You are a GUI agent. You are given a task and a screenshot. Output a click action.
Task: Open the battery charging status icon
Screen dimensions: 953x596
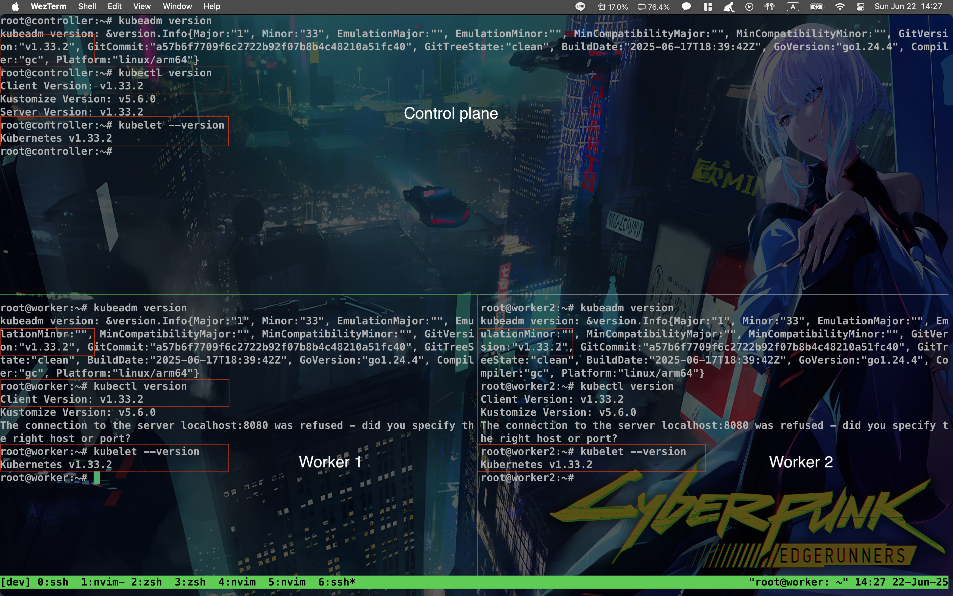coord(817,7)
